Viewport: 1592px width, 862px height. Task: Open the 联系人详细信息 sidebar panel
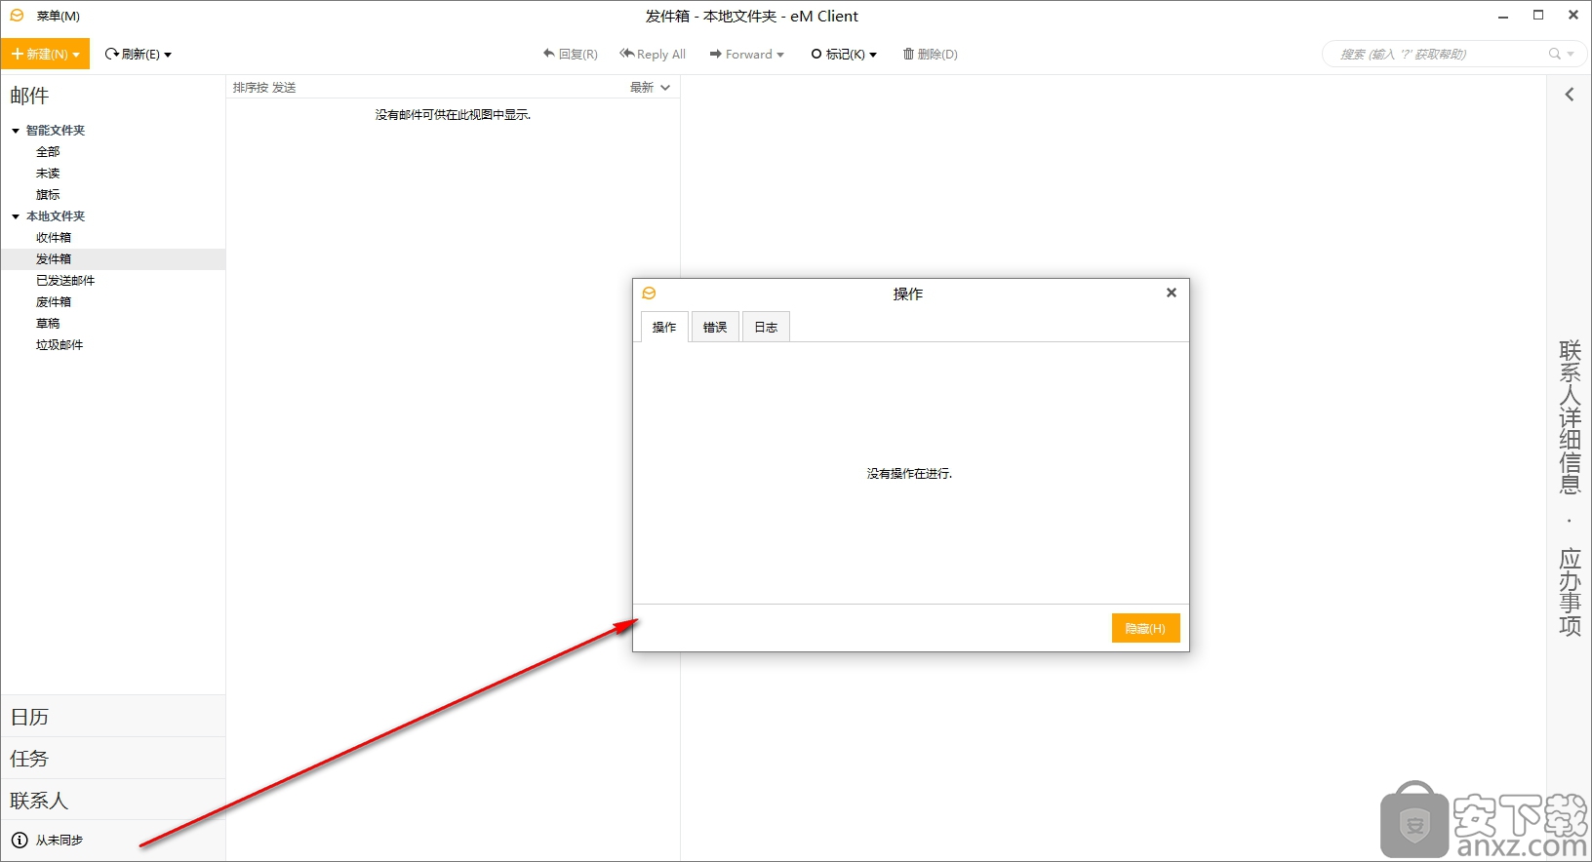click(x=1570, y=417)
